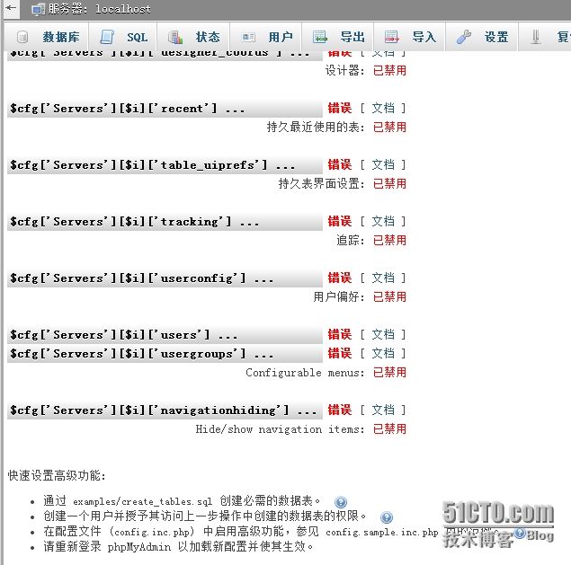Open the SQL tab
This screenshot has height=565, width=571.
point(137,37)
